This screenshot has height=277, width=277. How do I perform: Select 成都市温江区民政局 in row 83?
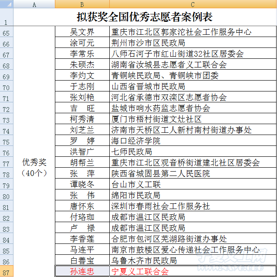click(x=193, y=227)
